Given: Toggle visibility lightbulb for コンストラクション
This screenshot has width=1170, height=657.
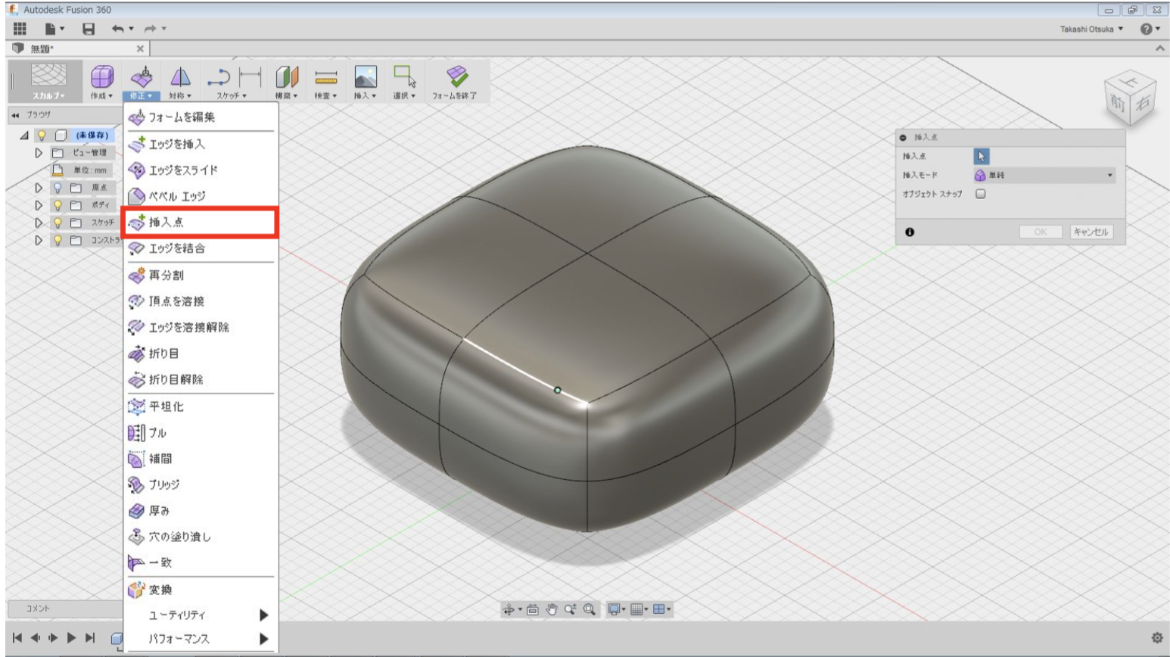Looking at the screenshot, I should click(58, 240).
